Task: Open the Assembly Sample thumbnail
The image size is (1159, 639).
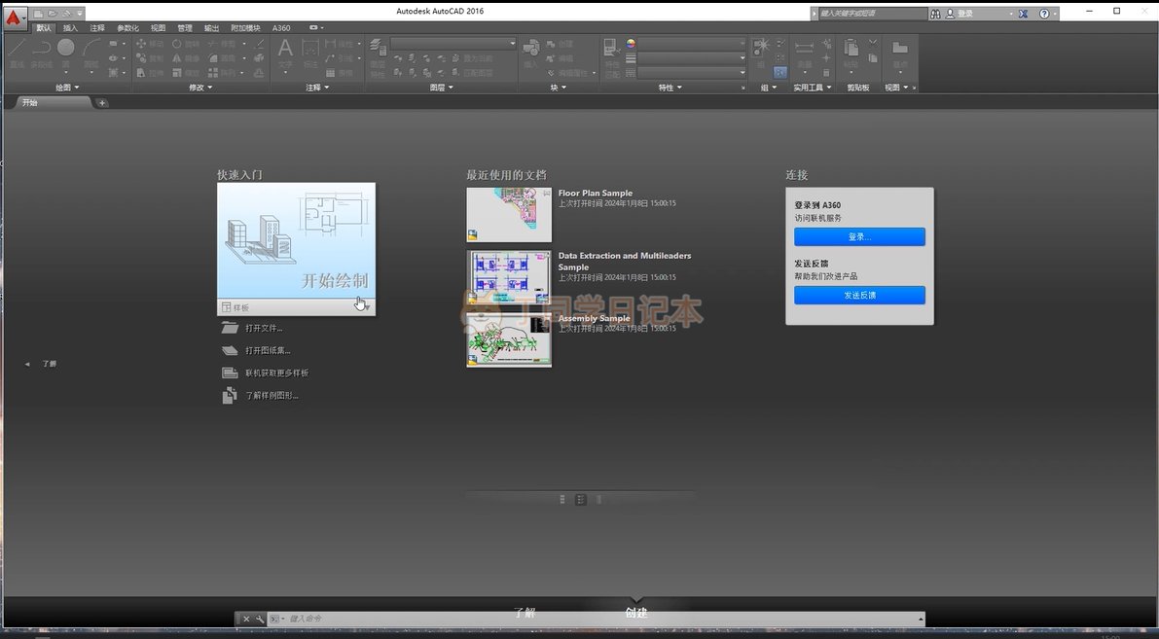Action: pyautogui.click(x=509, y=339)
